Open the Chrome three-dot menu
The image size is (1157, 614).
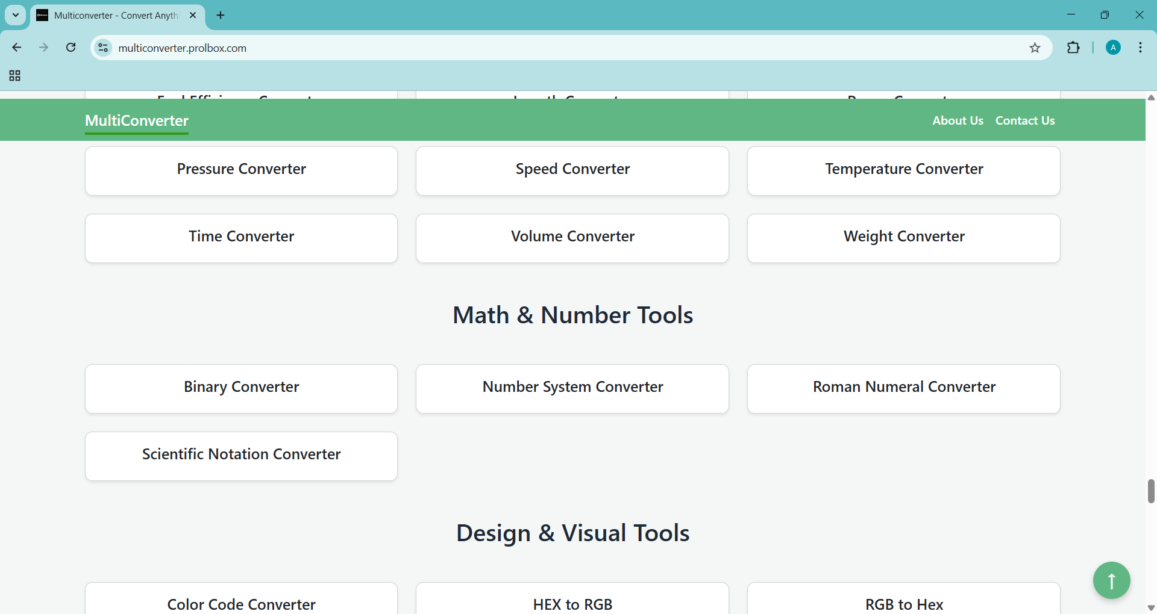[x=1140, y=48]
